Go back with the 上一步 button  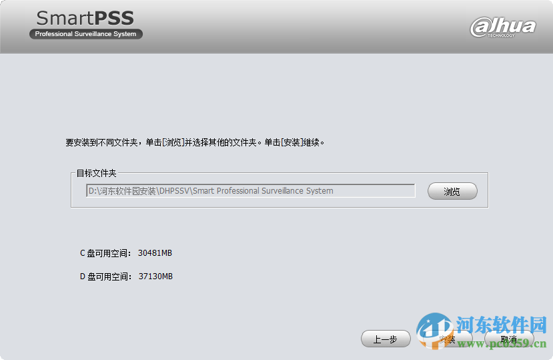click(386, 339)
